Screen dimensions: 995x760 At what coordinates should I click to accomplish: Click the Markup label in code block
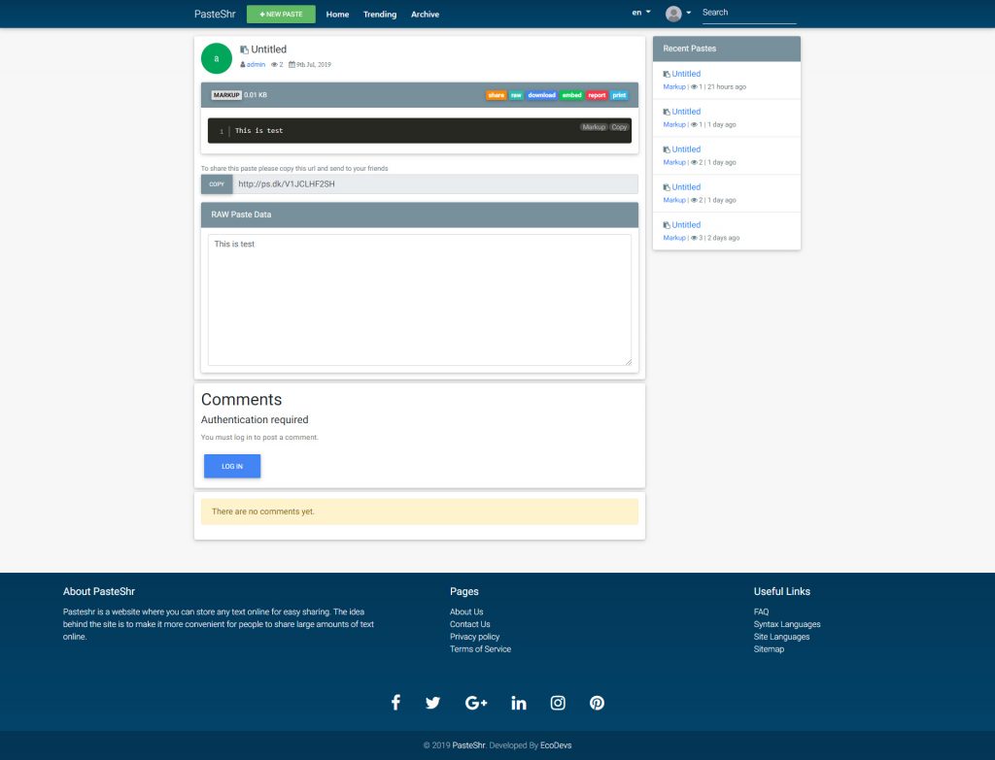[x=594, y=127]
